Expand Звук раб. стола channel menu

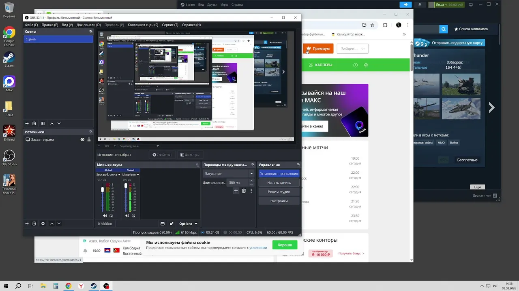tap(119, 175)
